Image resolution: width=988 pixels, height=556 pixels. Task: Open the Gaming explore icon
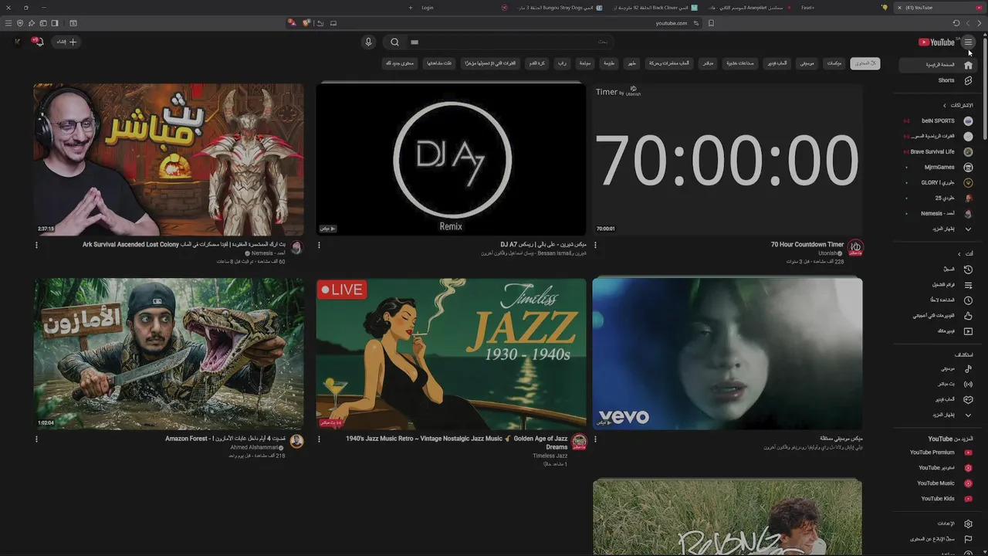pos(968,399)
